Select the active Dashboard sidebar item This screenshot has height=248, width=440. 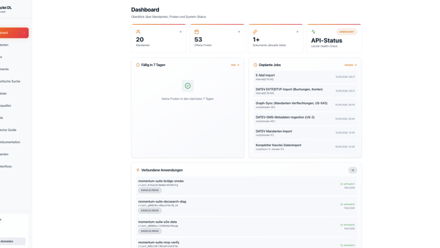[14, 32]
